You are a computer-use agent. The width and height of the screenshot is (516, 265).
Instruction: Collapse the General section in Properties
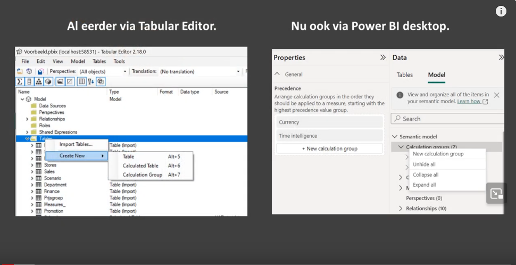[x=277, y=74]
